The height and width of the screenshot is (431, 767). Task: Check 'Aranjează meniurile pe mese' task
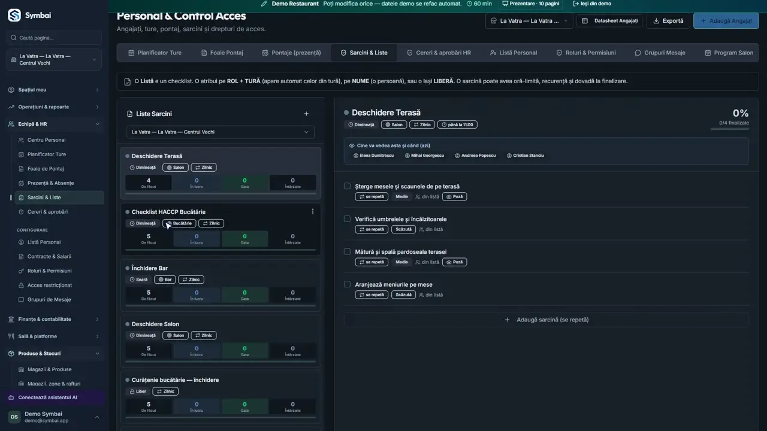point(347,284)
